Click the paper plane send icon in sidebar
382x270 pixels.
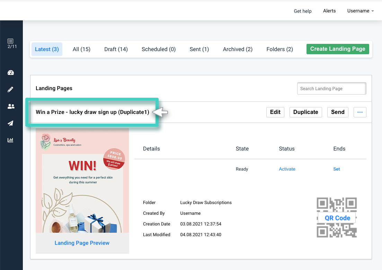[10, 123]
